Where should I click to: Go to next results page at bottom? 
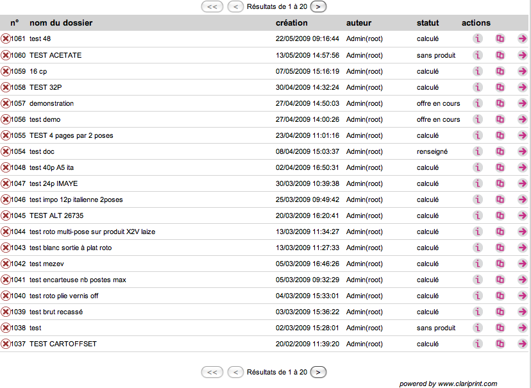(x=319, y=372)
